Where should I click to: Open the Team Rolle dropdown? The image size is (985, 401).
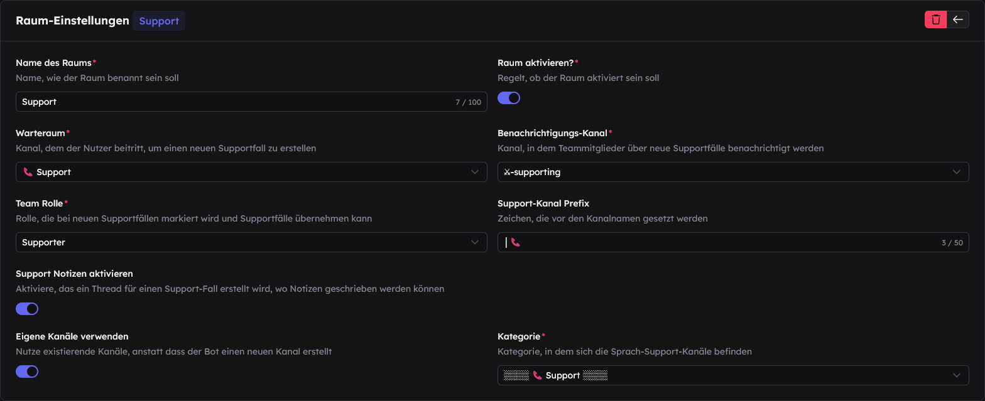[x=251, y=242]
